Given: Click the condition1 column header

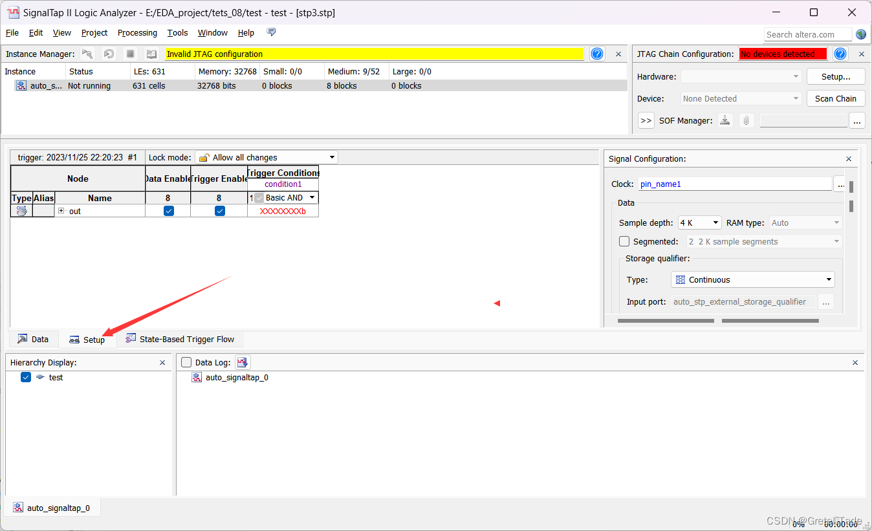Looking at the screenshot, I should coord(283,184).
